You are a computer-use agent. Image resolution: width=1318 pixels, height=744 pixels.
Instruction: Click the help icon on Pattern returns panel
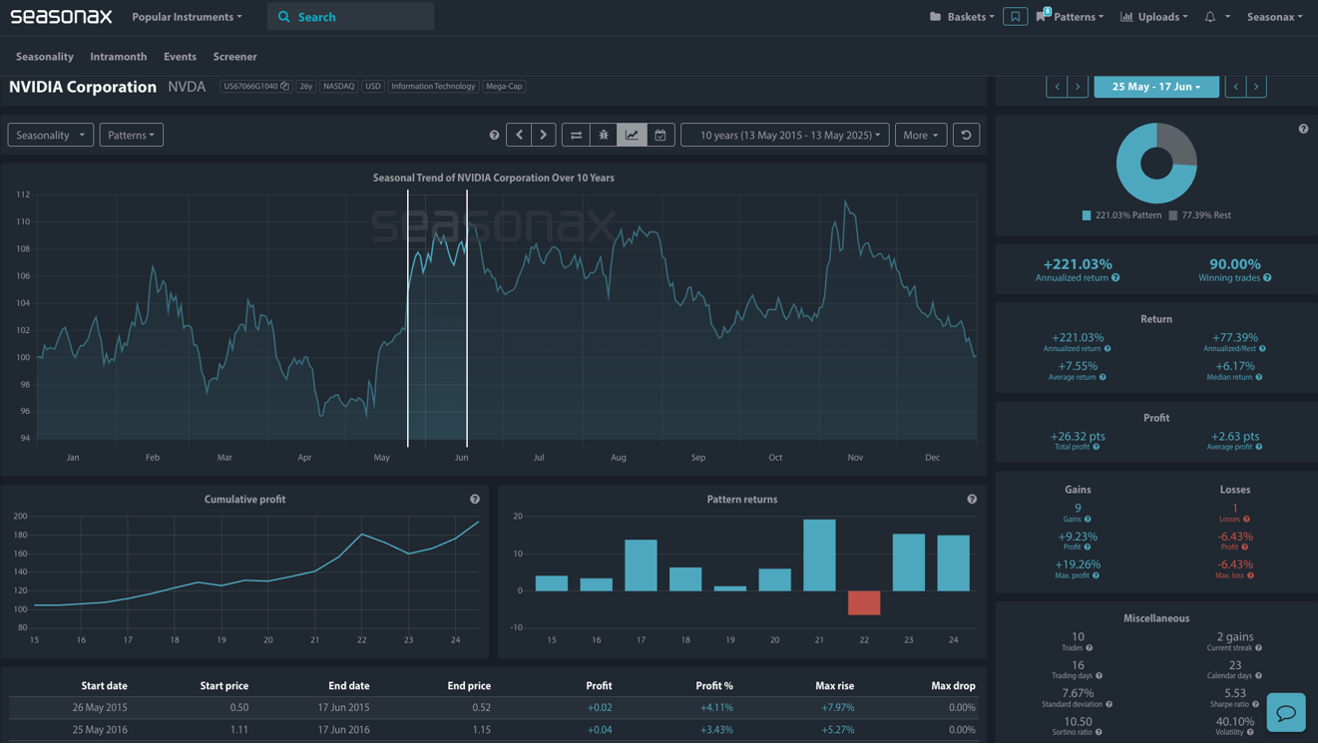(x=972, y=499)
